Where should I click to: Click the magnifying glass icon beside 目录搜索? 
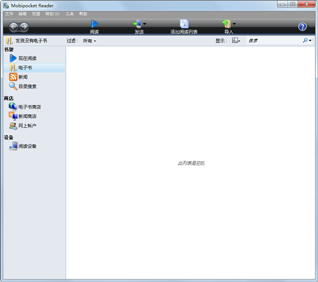(x=13, y=86)
